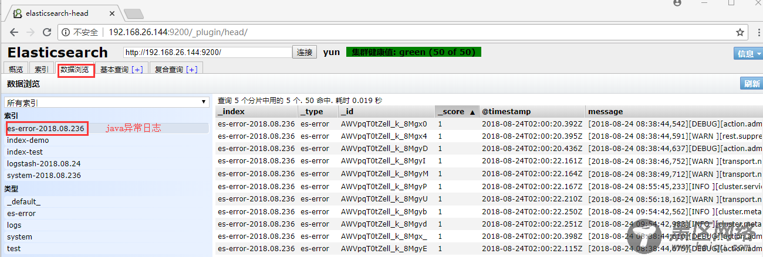
Task: Click the Elasticsearch title heading
Action: point(58,53)
